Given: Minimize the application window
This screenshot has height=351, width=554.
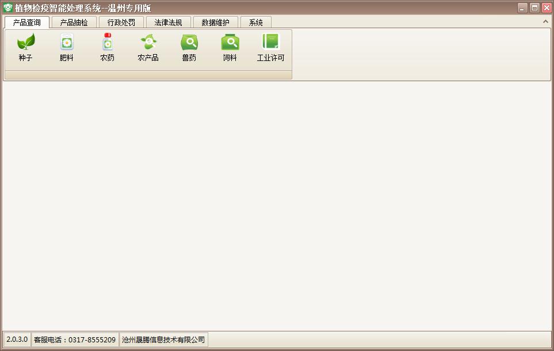Looking at the screenshot, I should pyautogui.click(x=522, y=8).
